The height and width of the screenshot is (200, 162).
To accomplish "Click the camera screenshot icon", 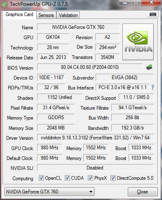I will [153, 14].
